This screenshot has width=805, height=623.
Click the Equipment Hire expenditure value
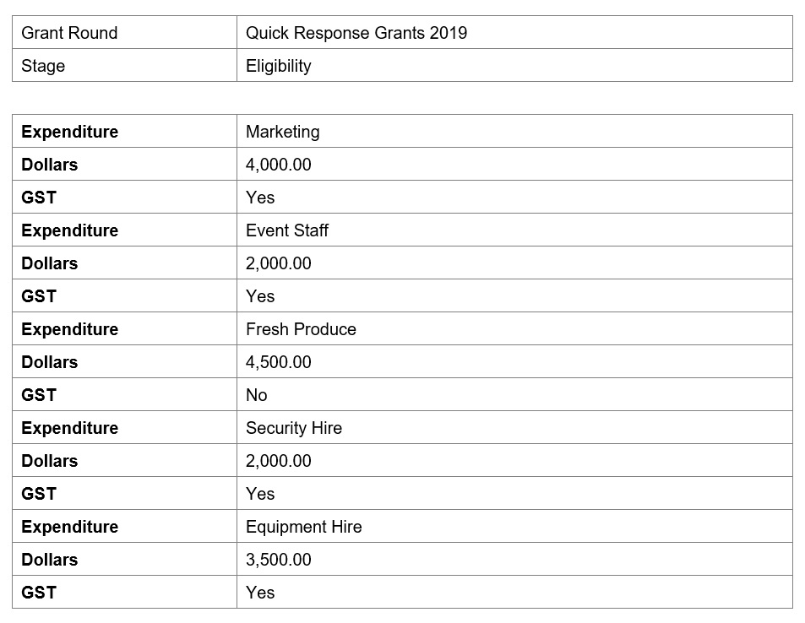[303, 527]
